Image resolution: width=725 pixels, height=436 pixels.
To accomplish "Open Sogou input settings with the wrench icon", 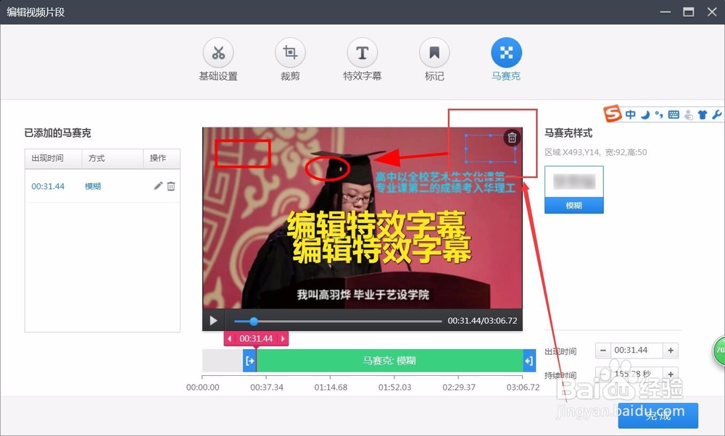I will pos(716,114).
